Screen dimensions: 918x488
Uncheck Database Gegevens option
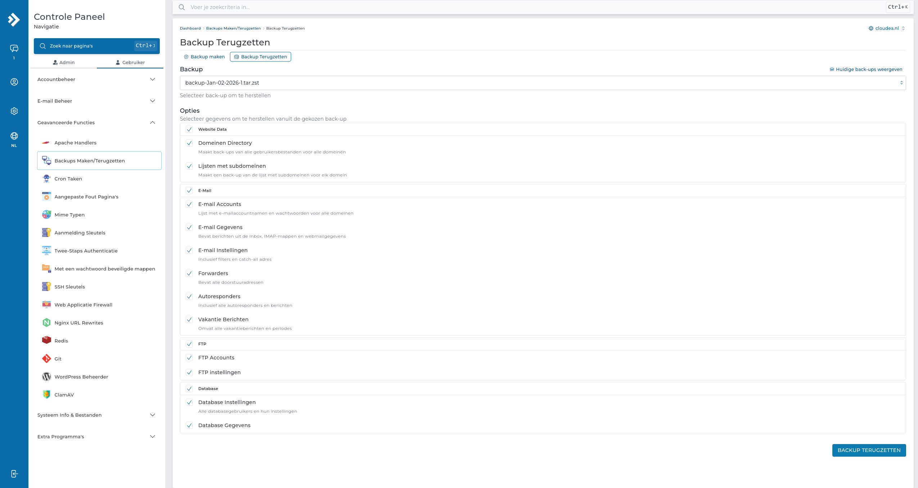pyautogui.click(x=189, y=425)
